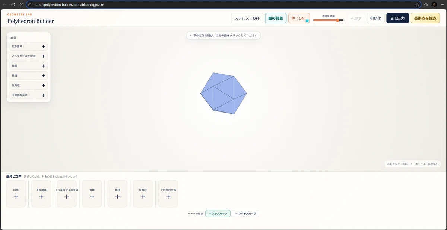Toggle 色 ON button

click(299, 18)
